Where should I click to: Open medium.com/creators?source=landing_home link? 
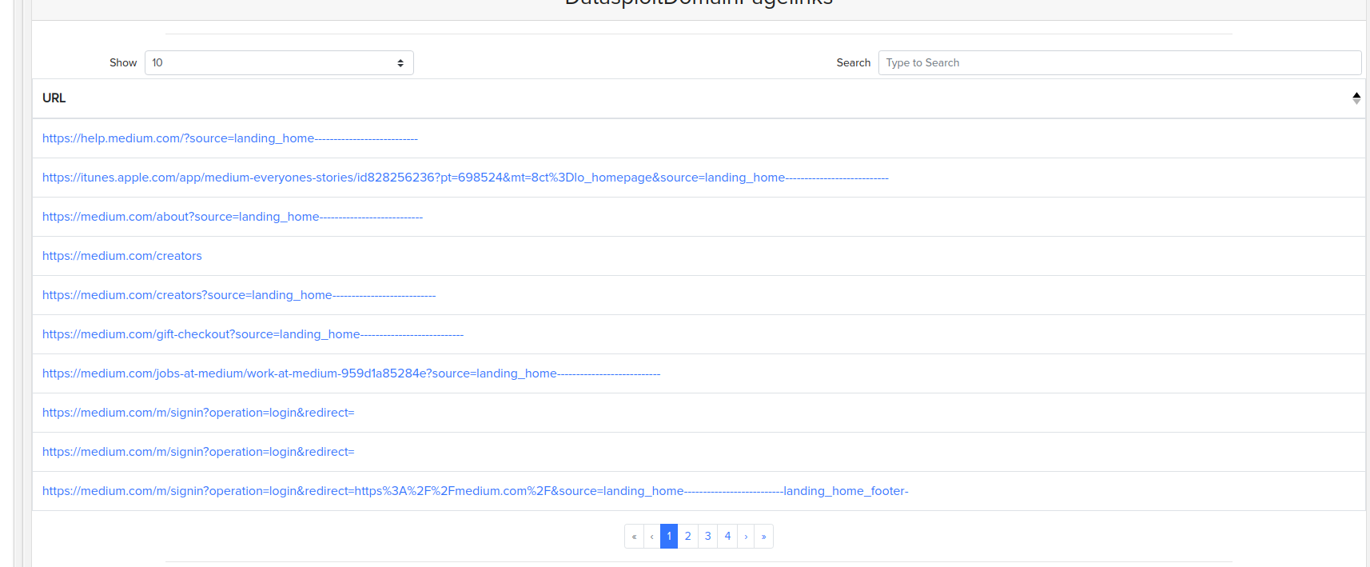[x=239, y=295]
